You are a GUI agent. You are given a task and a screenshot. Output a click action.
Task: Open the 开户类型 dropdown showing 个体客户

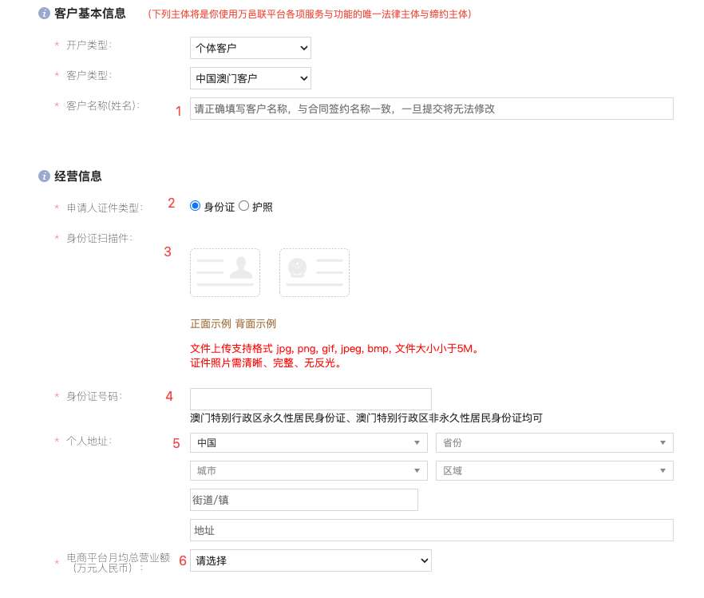click(x=251, y=48)
